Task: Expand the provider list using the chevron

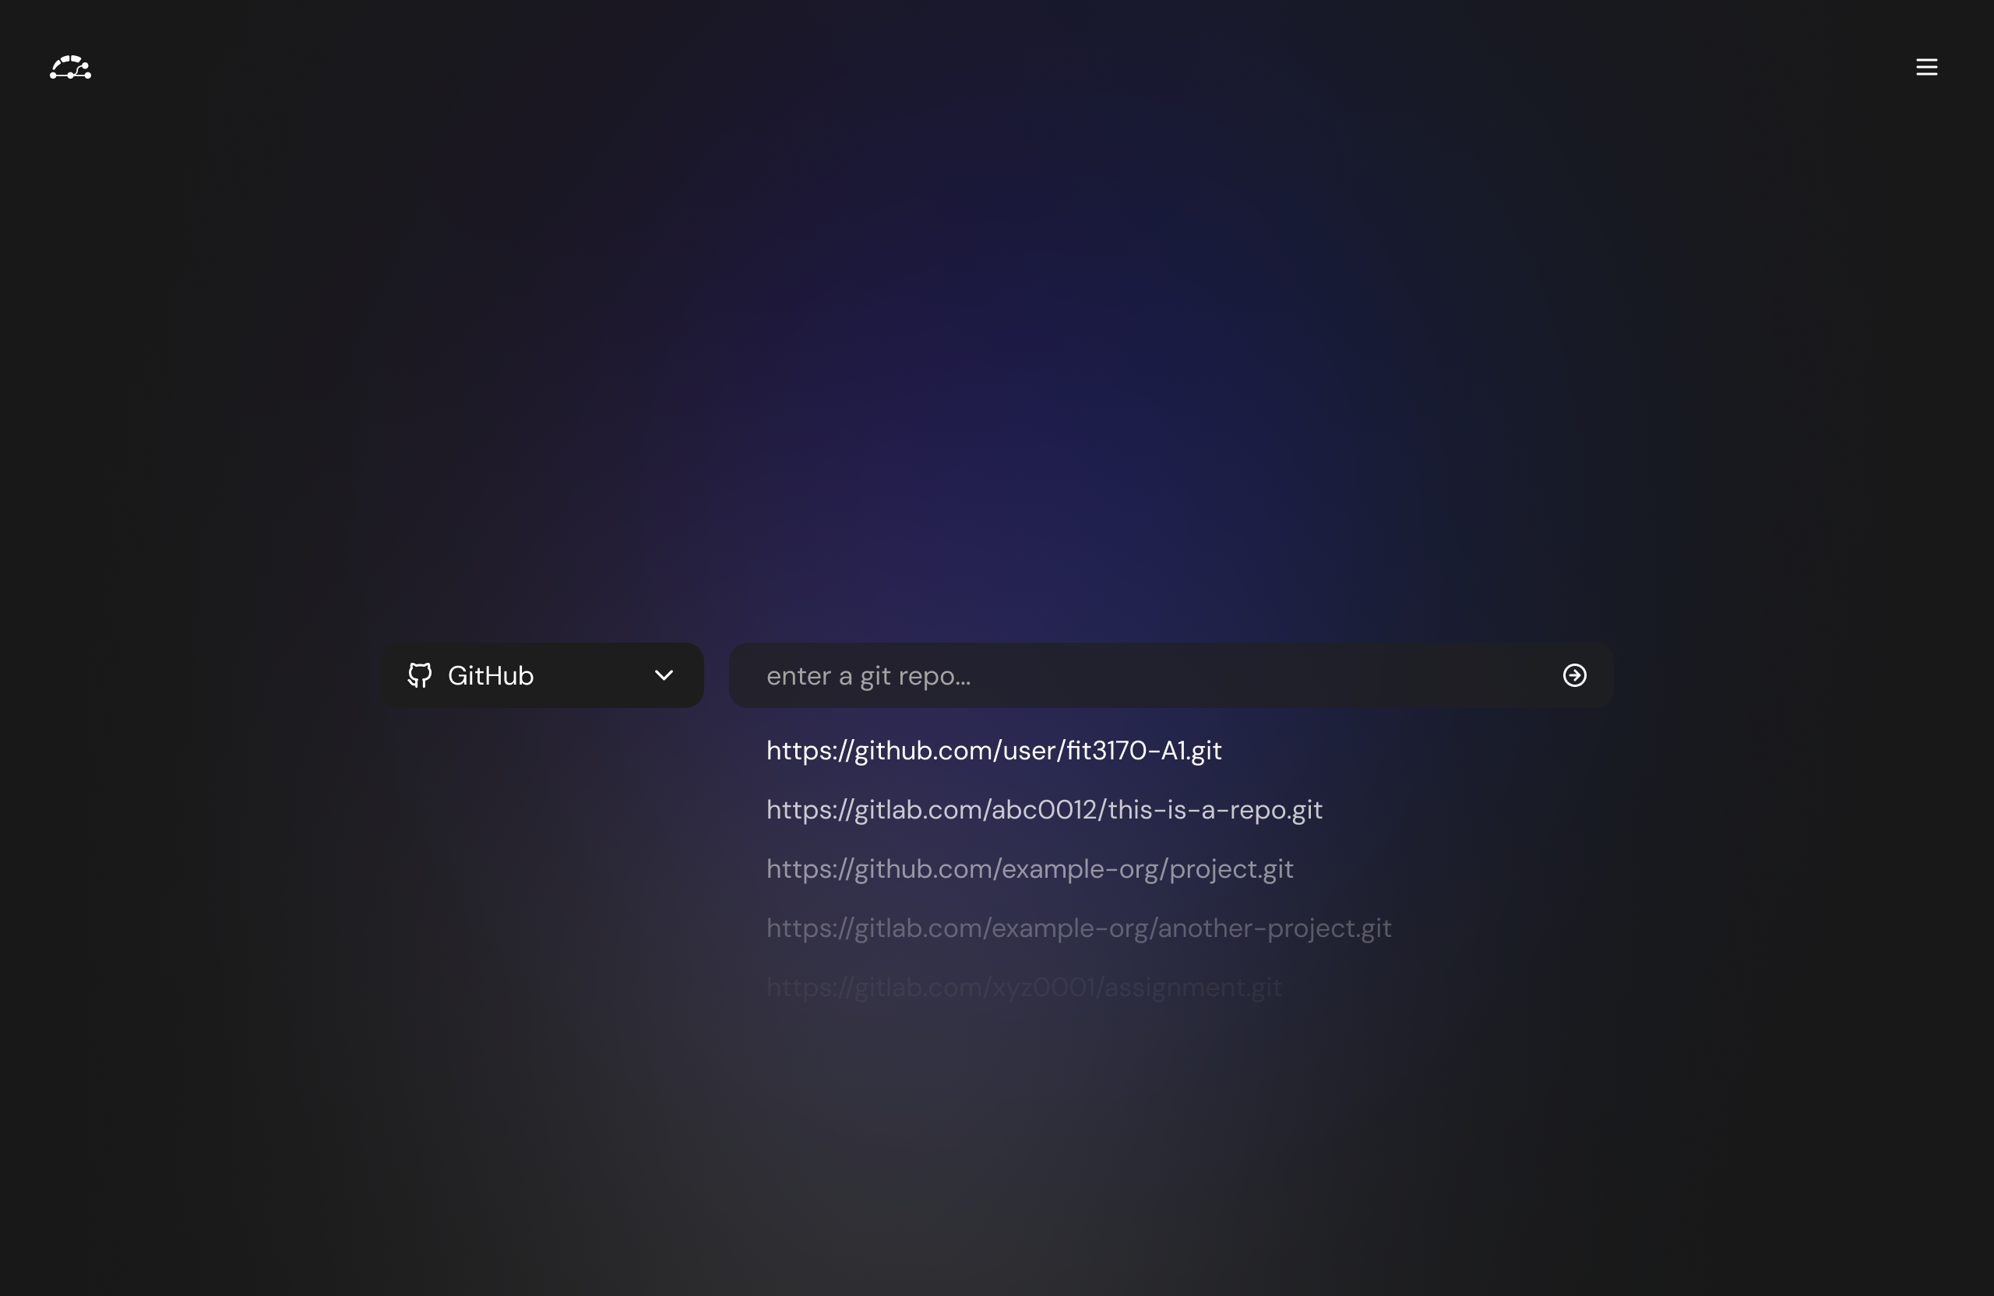Action: click(x=664, y=675)
